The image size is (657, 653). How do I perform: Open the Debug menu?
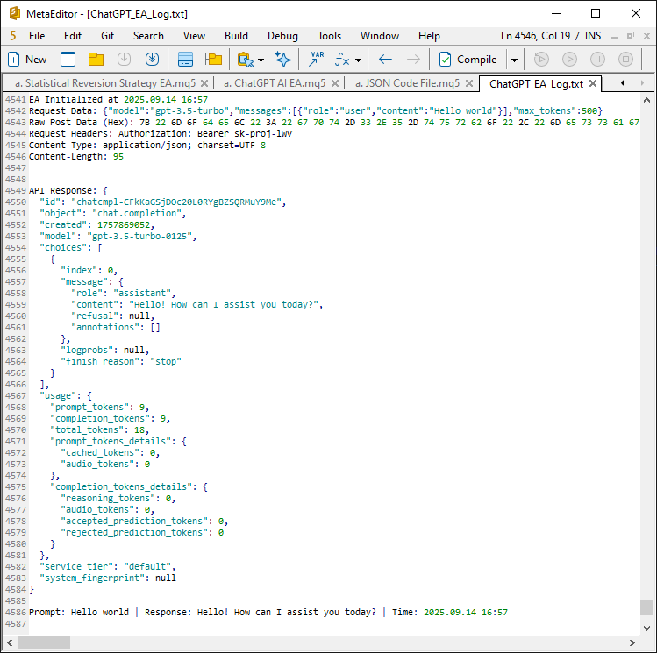pos(282,36)
